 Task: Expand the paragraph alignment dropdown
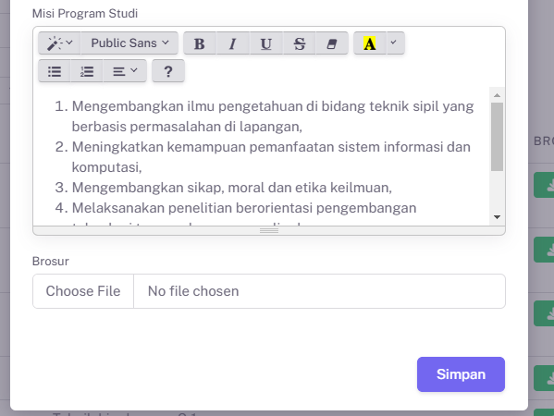click(125, 71)
